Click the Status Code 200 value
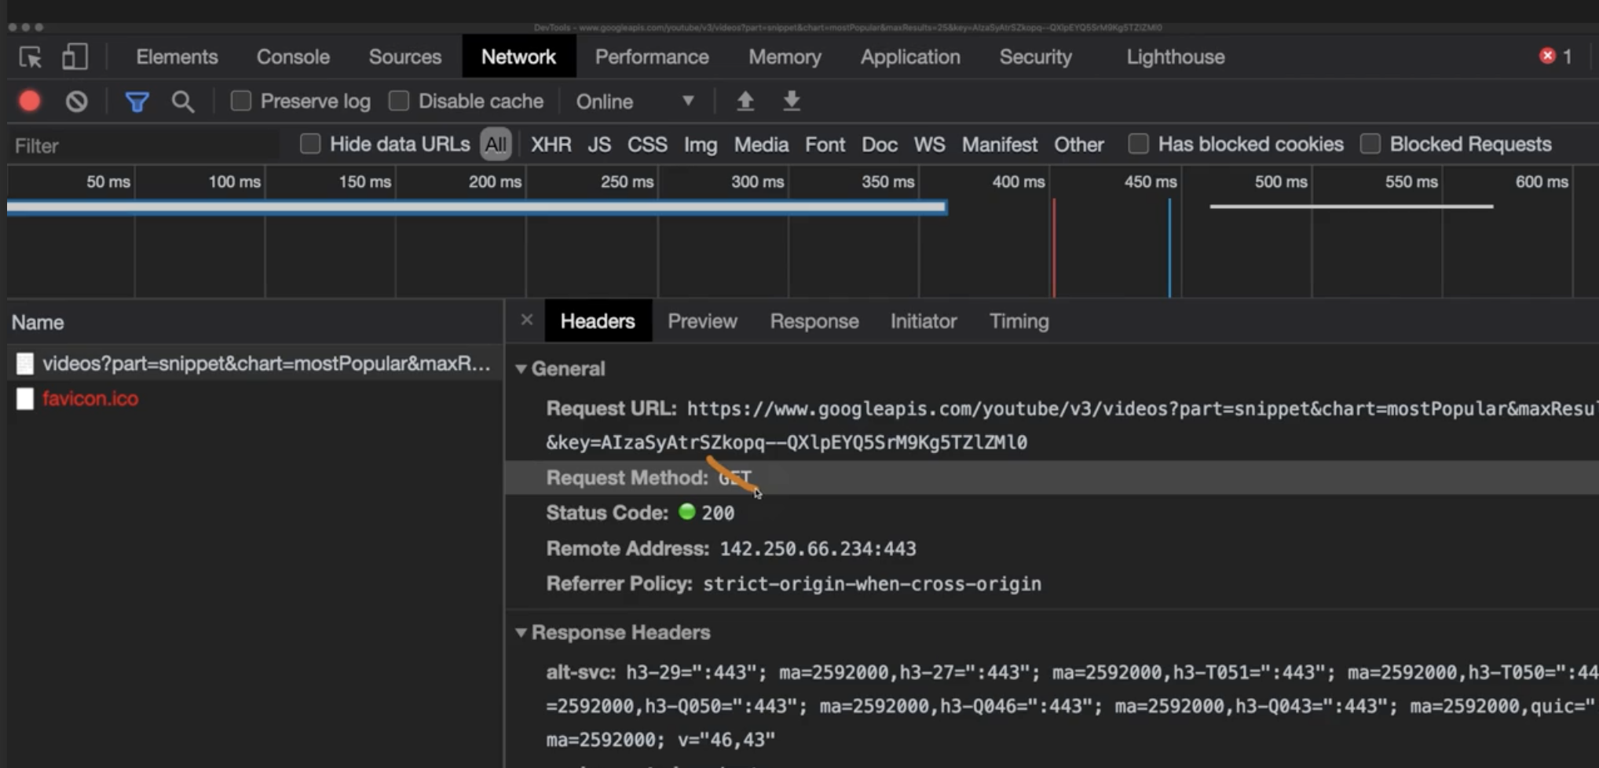This screenshot has height=768, width=1599. tap(718, 513)
